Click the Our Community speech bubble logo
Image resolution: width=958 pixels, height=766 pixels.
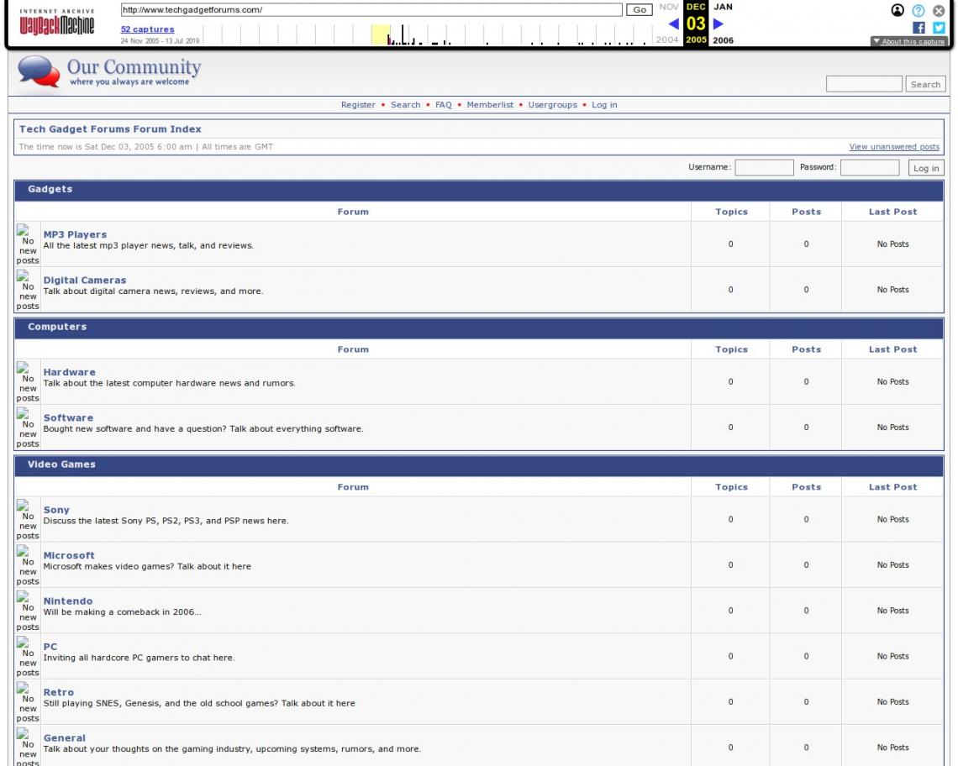point(39,72)
